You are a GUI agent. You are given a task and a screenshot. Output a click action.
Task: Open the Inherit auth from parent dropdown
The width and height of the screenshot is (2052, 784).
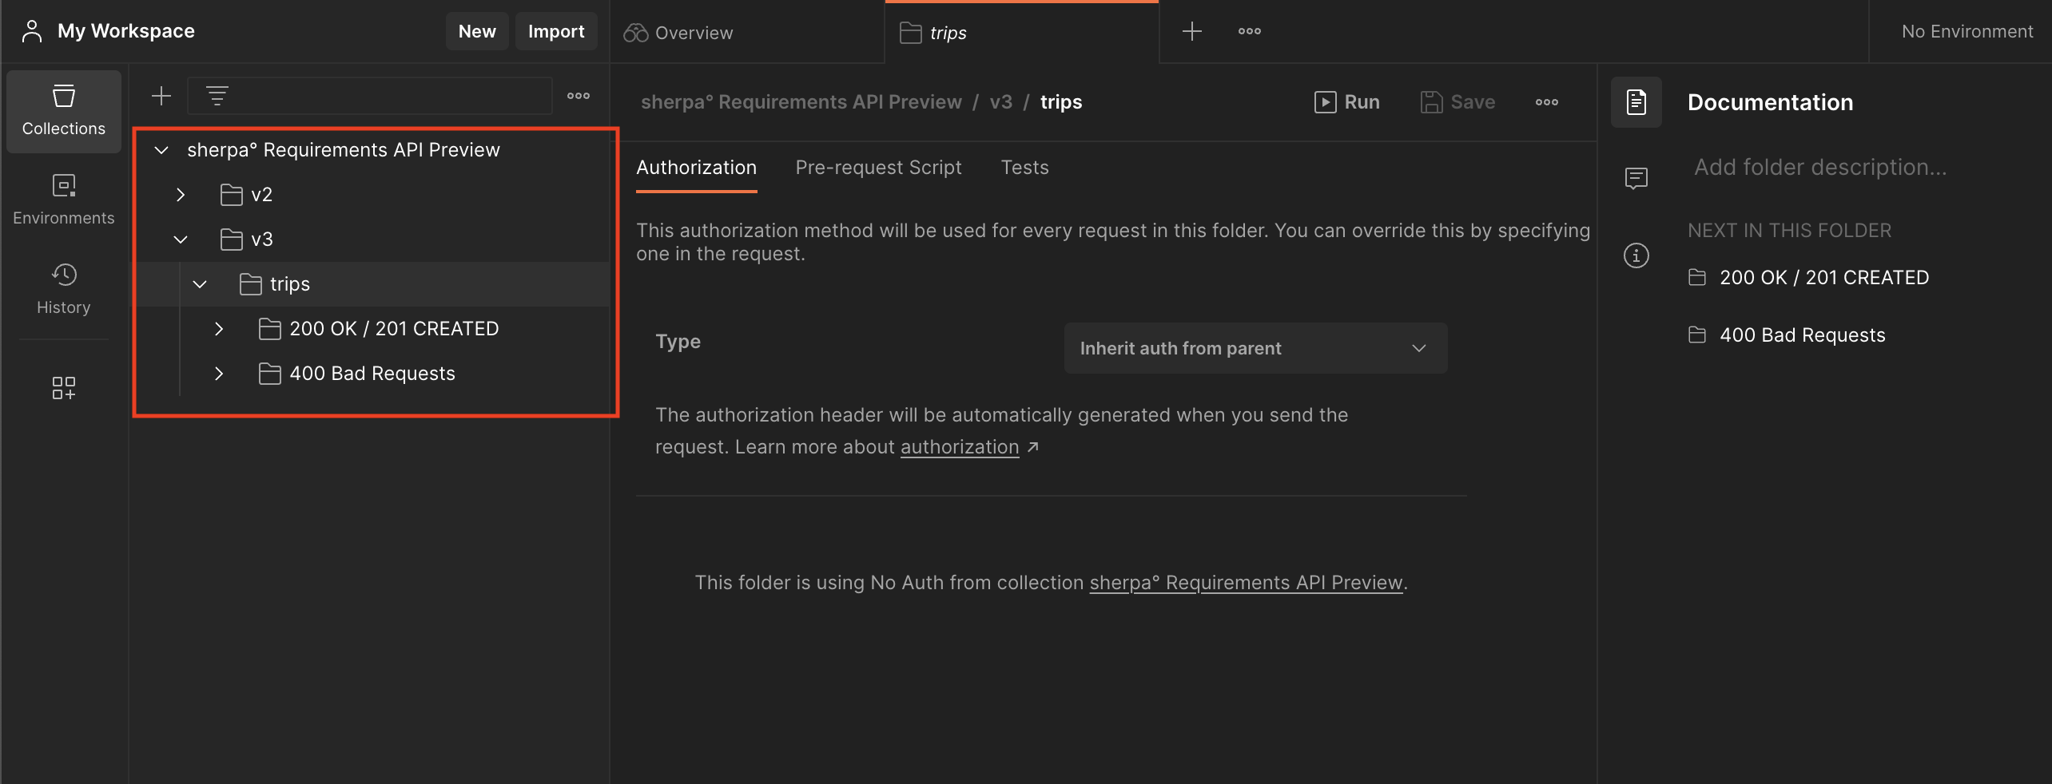(x=1255, y=348)
